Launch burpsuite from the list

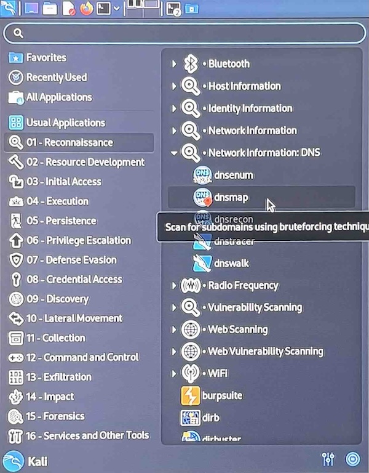[221, 395]
